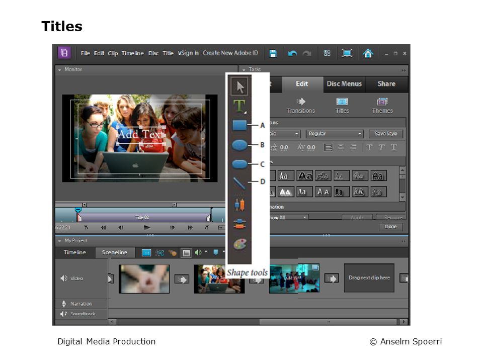Choose the Line shape tool
The width and height of the screenshot is (483, 362).
tap(239, 183)
